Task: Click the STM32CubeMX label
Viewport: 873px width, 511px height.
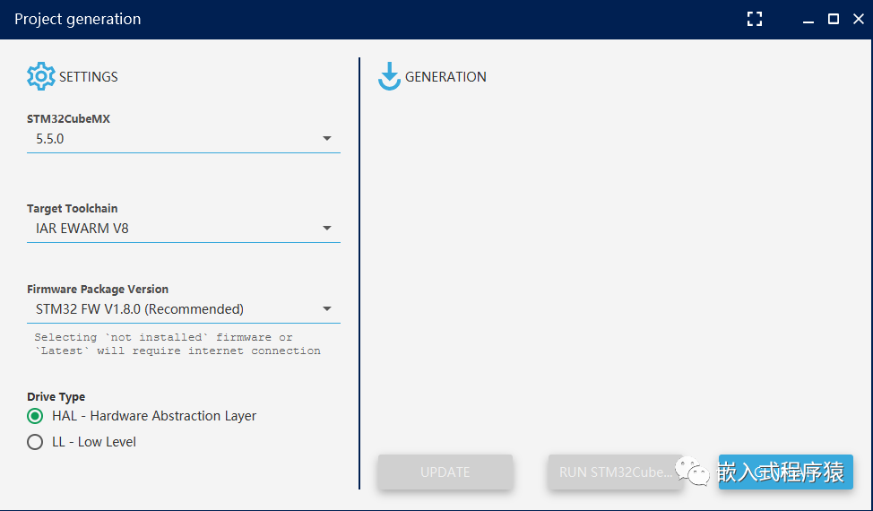Action: click(68, 118)
